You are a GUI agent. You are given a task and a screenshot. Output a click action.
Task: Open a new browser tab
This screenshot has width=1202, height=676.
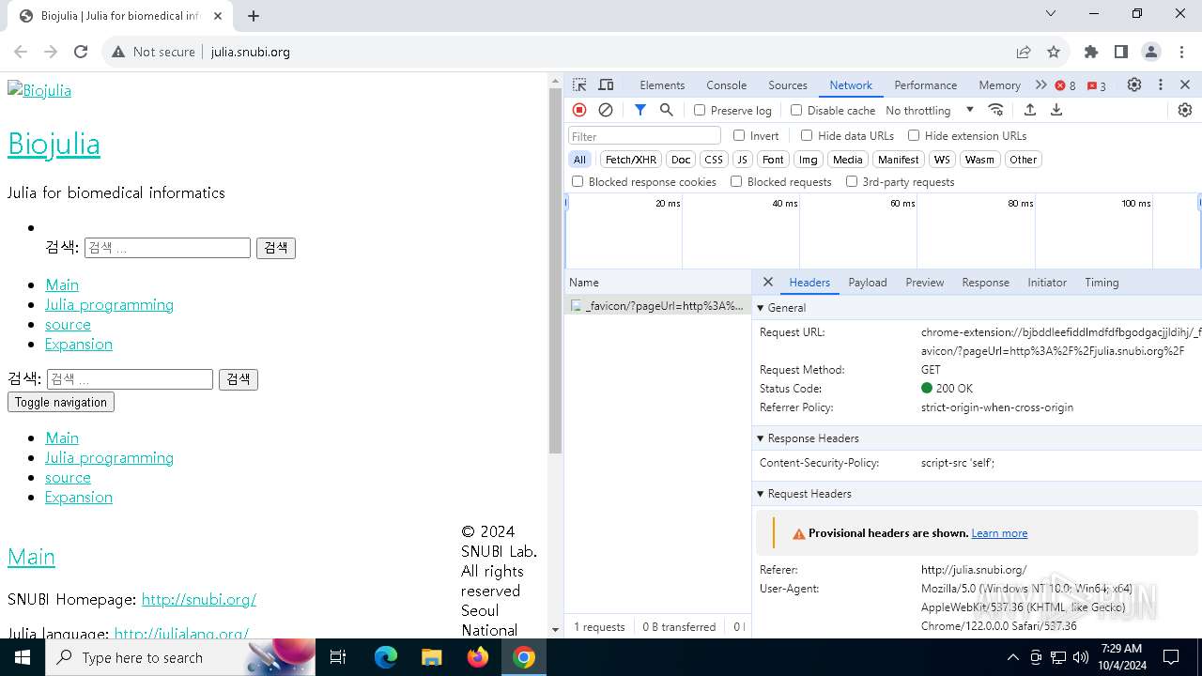coord(254,16)
